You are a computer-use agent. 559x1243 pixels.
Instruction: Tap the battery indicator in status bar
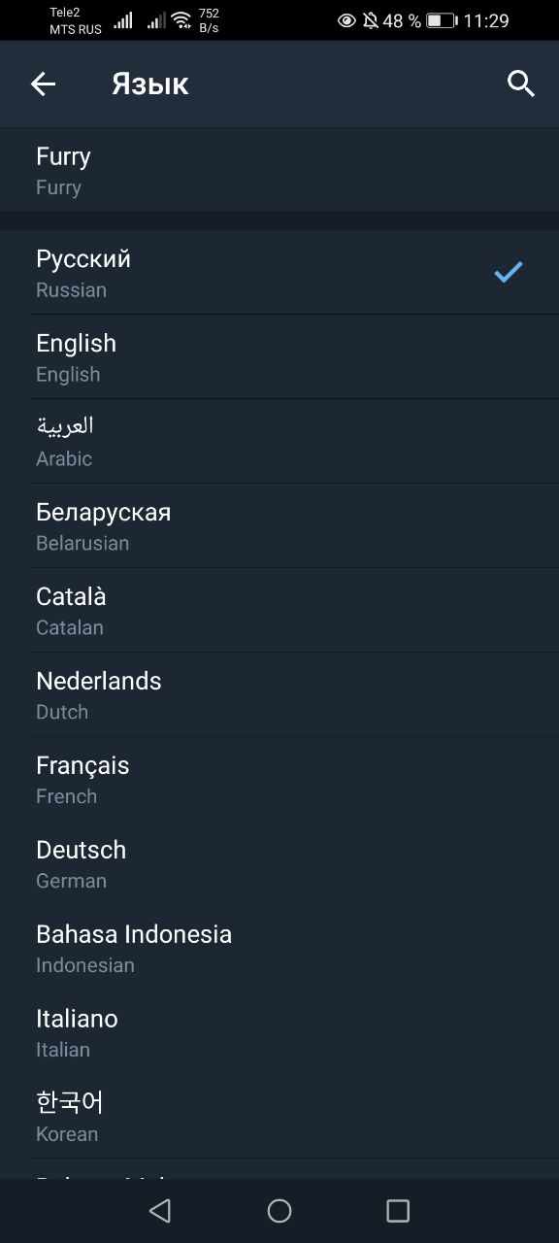point(442,20)
